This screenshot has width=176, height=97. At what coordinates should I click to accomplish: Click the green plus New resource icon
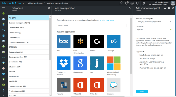tap(4, 13)
